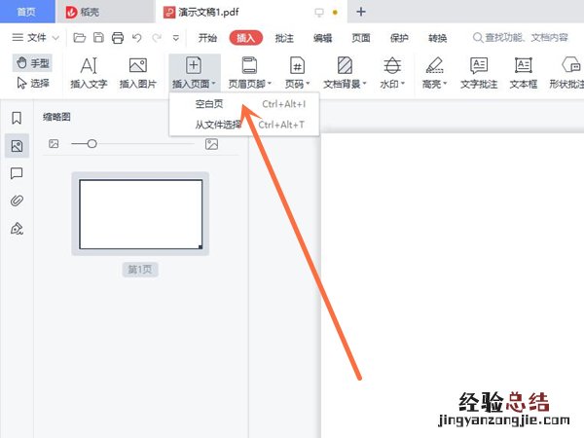
Task: Open the 文件 menu
Action: [35, 38]
